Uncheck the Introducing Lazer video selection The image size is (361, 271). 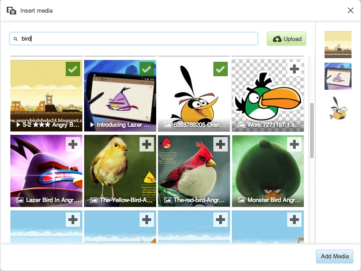pyautogui.click(x=147, y=69)
